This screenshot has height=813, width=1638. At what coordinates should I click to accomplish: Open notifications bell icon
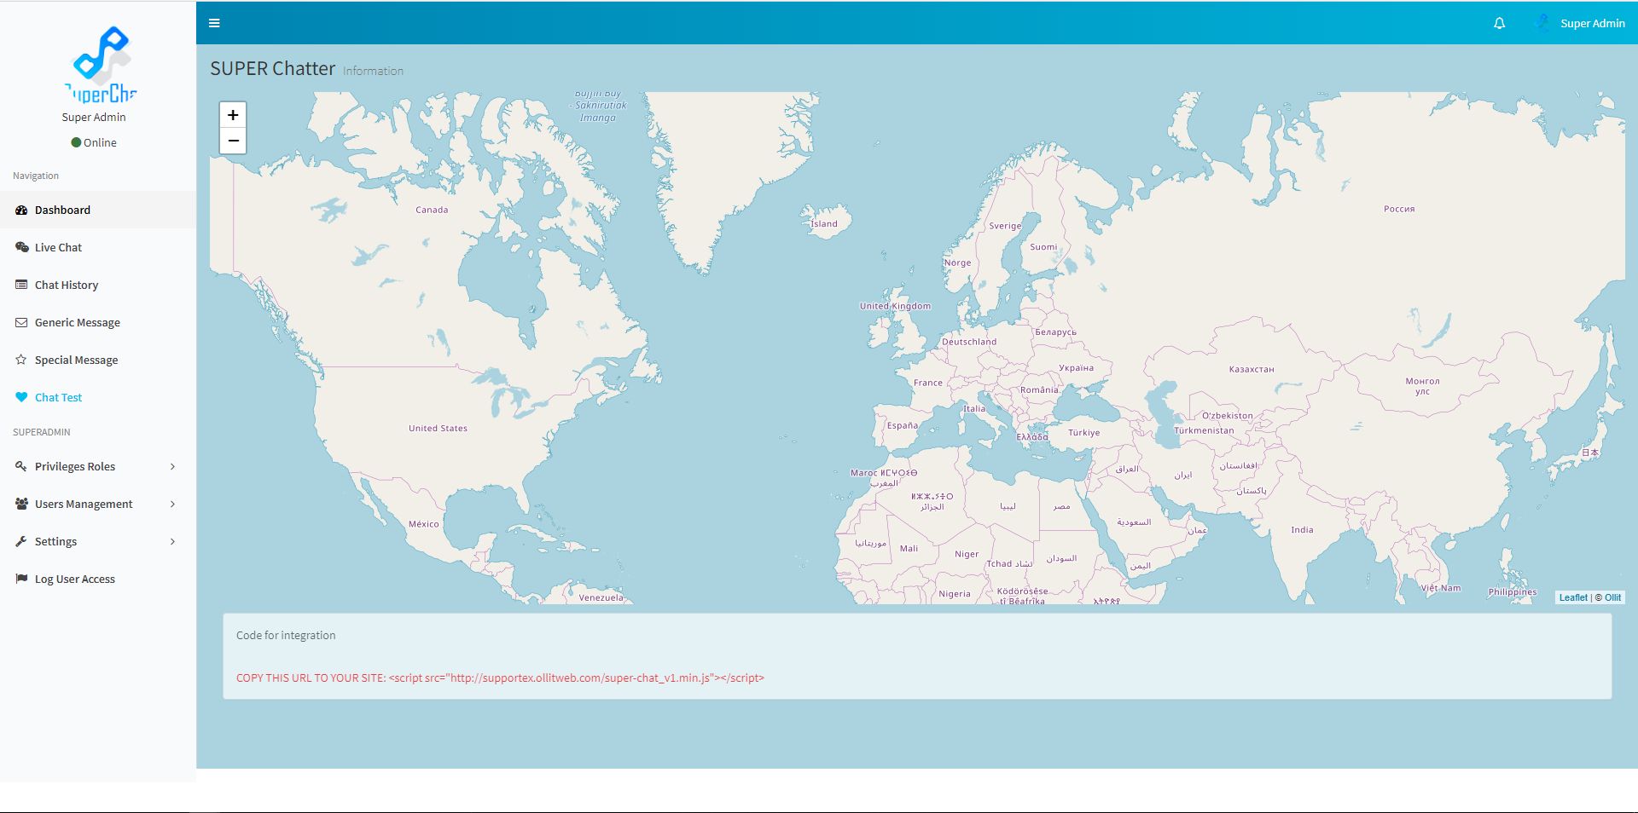(1499, 23)
